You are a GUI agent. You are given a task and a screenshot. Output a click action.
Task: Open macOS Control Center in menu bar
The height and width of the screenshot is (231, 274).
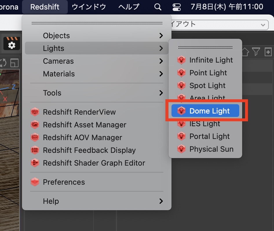tap(176, 7)
